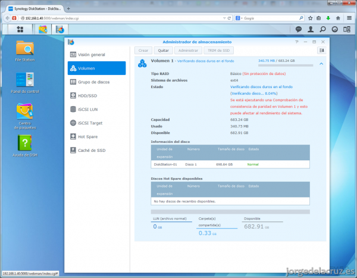The height and width of the screenshot is (278, 357).
Task: Click the TRIM de SSD button
Action: tap(218, 51)
